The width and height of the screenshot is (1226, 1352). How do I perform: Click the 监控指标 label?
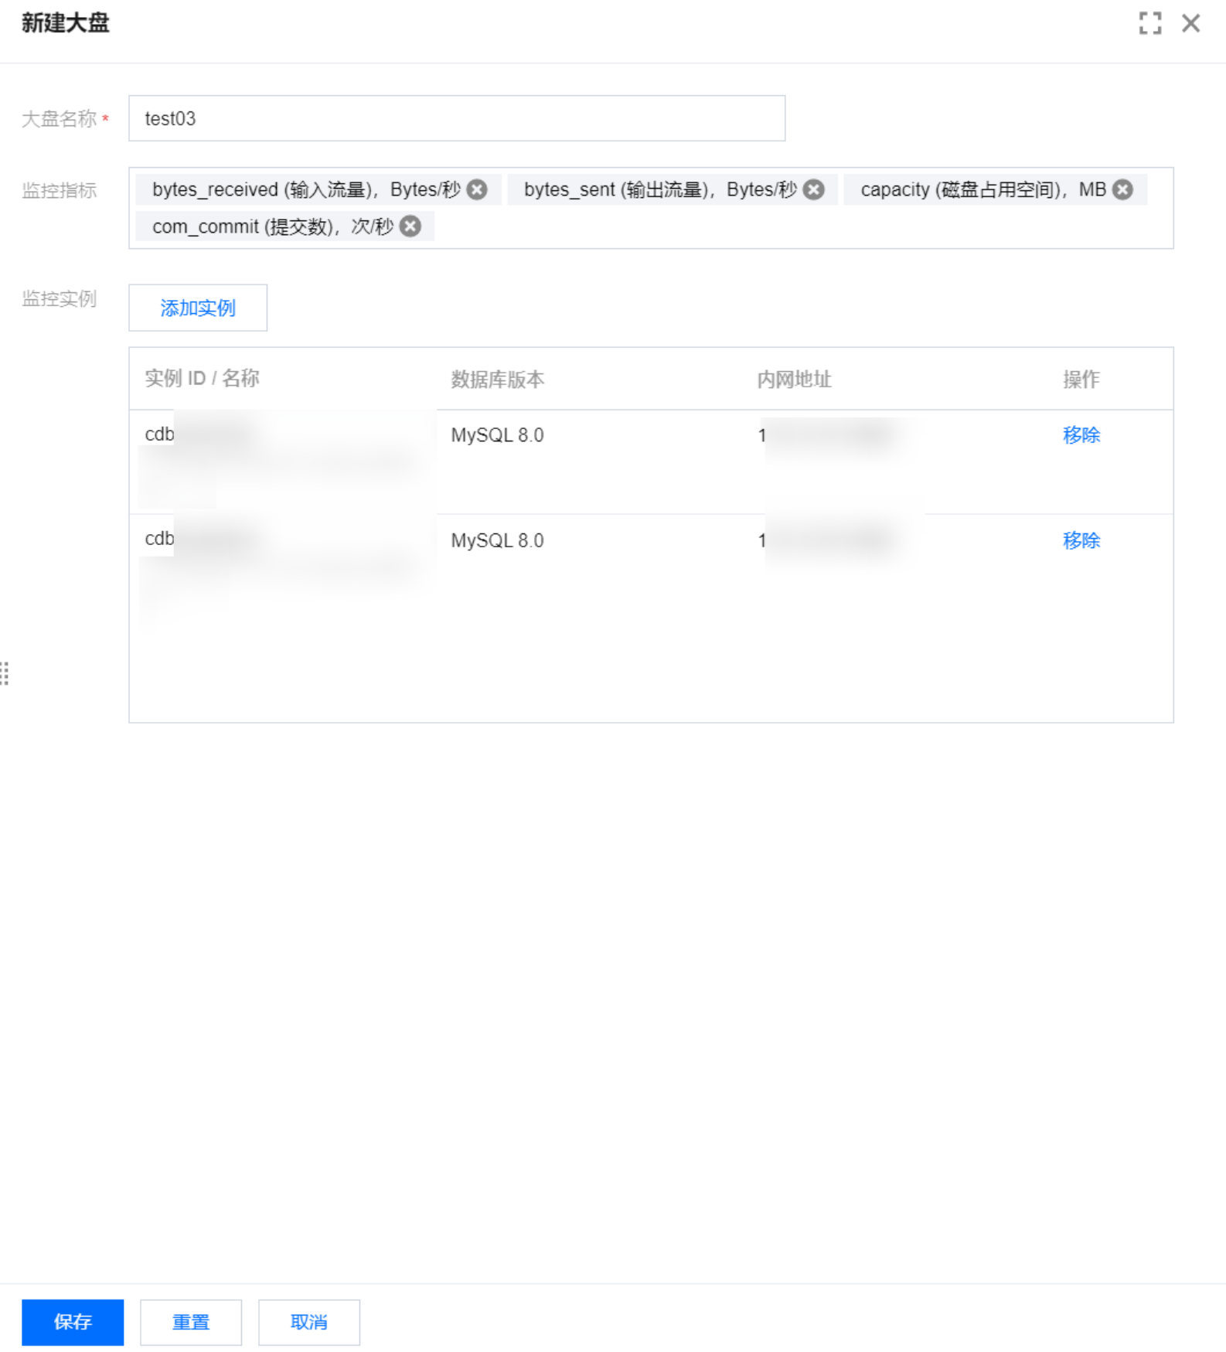59,190
